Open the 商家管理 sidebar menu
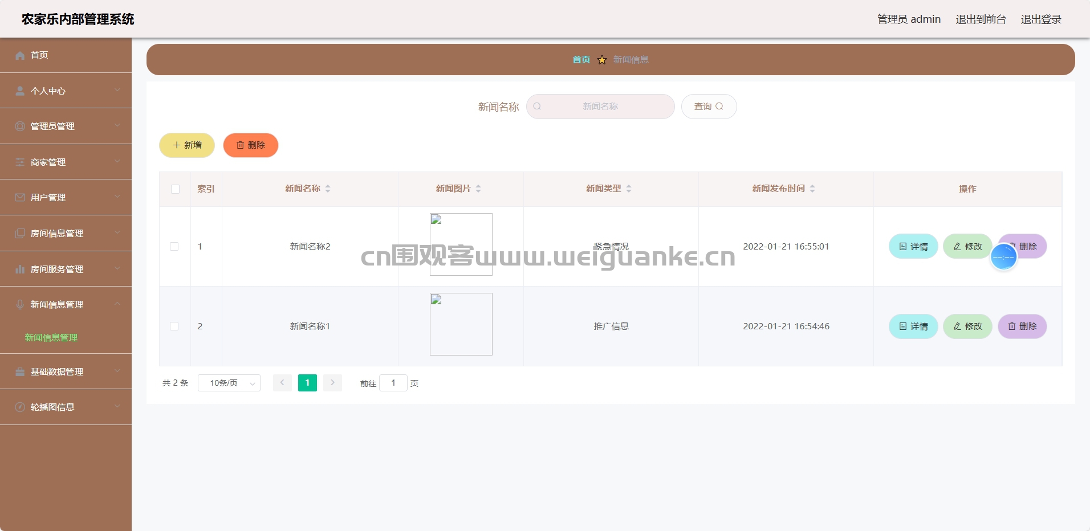 [x=66, y=162]
